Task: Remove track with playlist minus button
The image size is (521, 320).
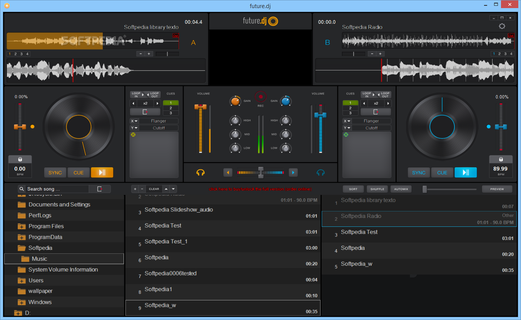Action: (142, 189)
